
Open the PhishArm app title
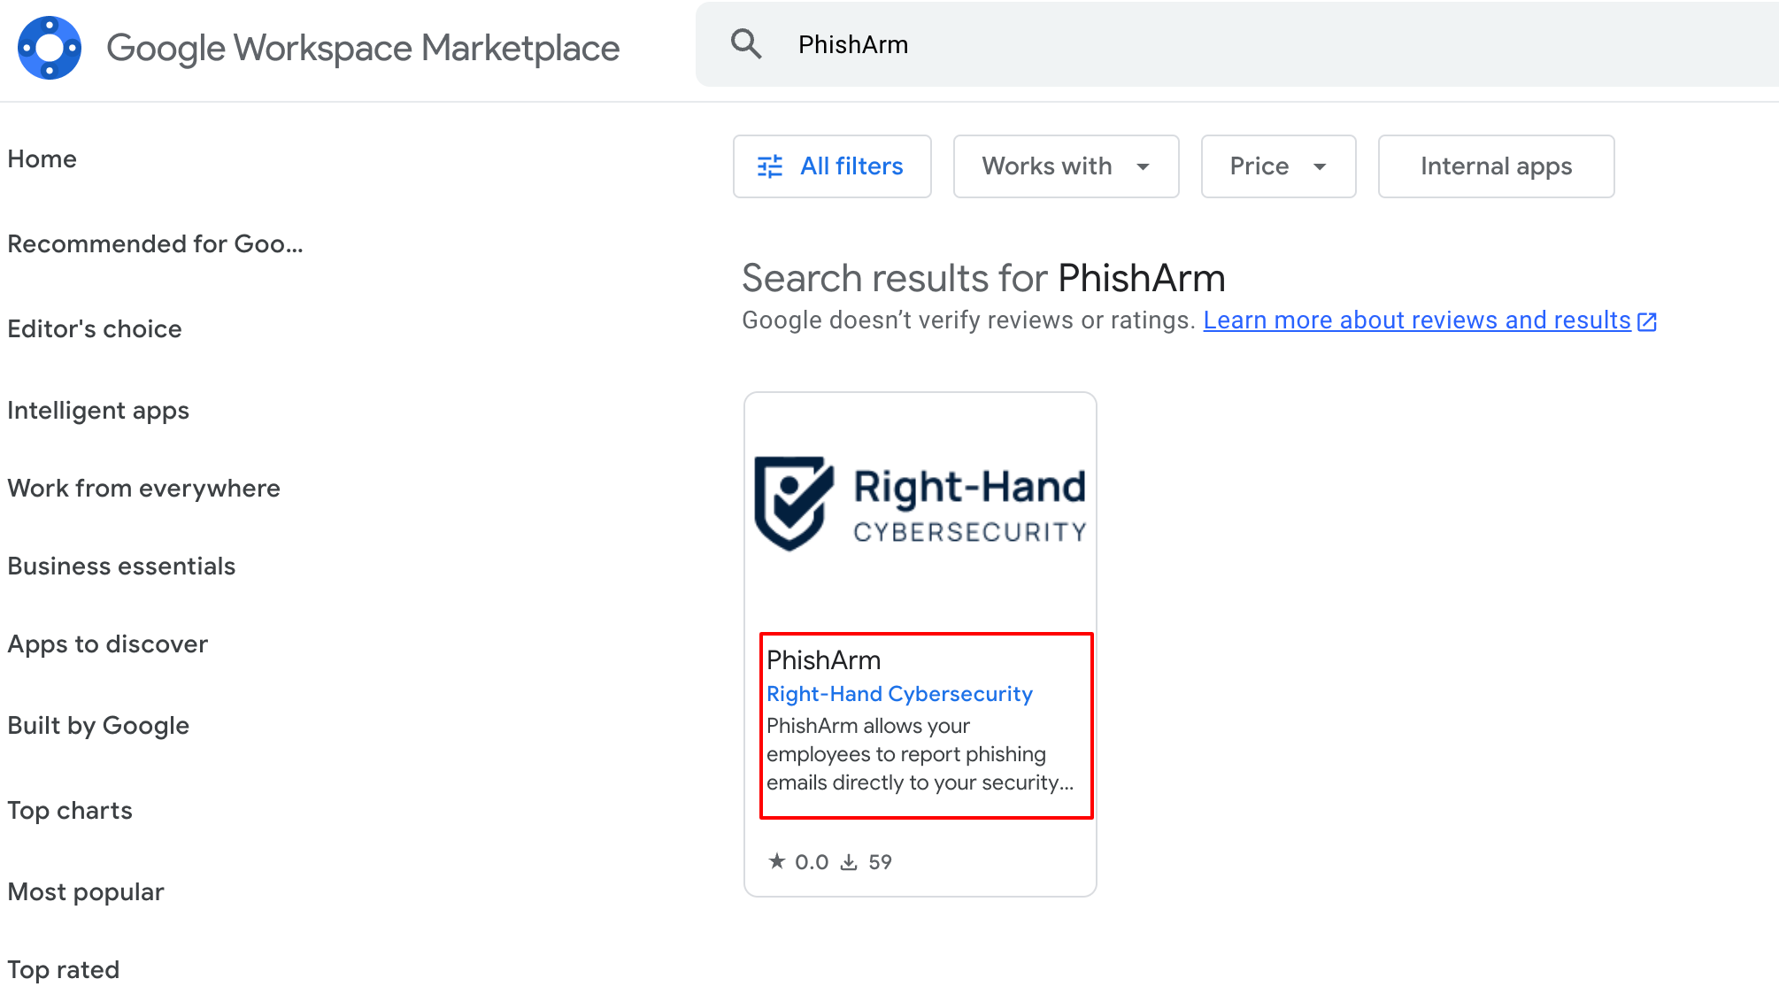[823, 660]
